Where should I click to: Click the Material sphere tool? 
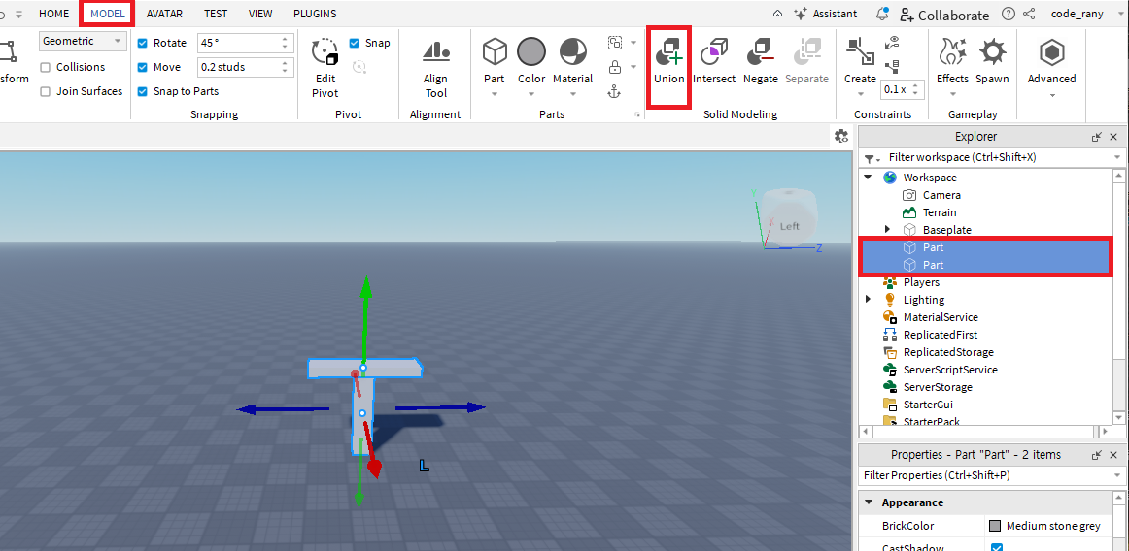tap(572, 51)
